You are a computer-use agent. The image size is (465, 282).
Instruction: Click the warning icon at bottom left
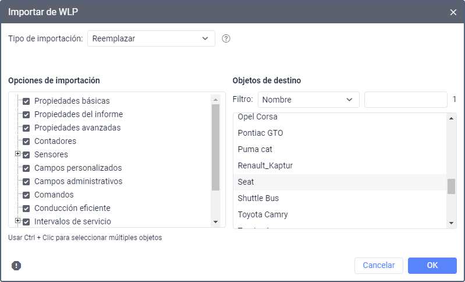pyautogui.click(x=16, y=266)
